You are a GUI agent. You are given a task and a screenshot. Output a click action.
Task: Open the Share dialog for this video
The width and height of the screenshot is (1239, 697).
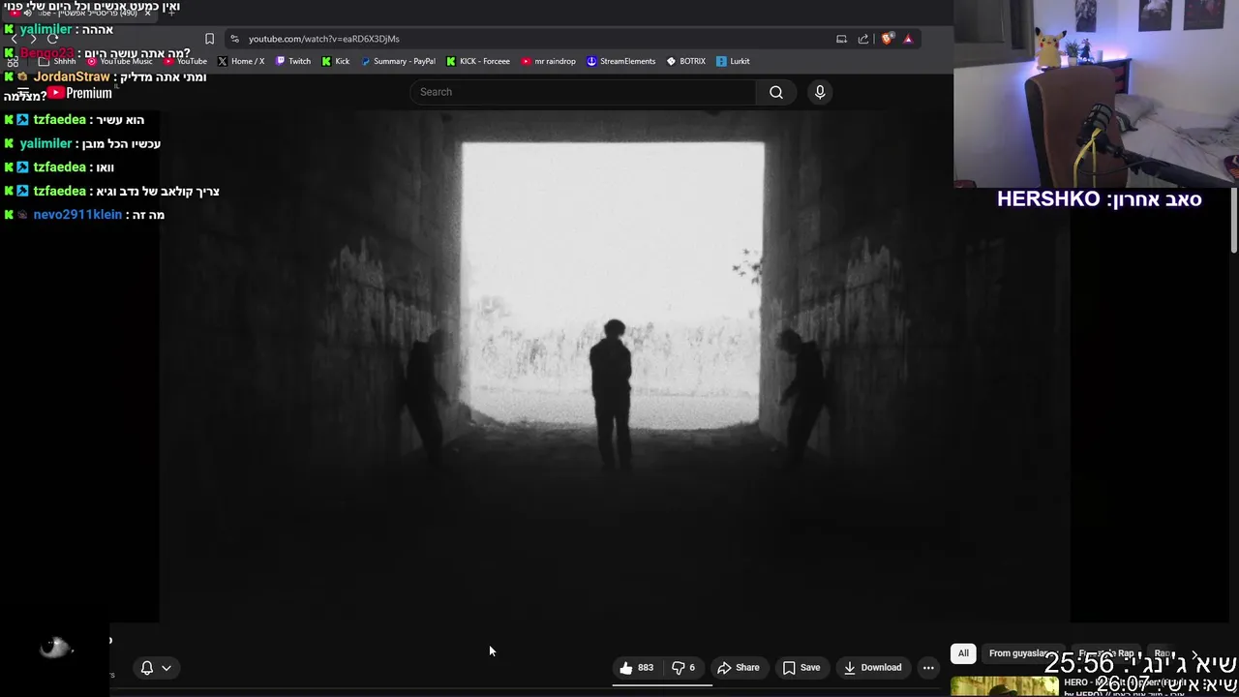[x=739, y=668]
